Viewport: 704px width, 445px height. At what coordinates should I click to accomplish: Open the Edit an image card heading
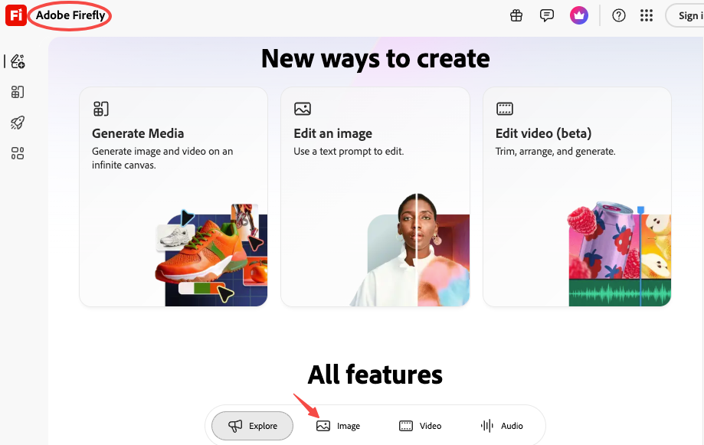pos(332,133)
